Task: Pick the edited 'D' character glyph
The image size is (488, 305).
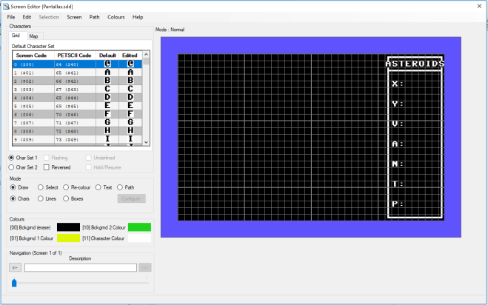Action: point(129,97)
